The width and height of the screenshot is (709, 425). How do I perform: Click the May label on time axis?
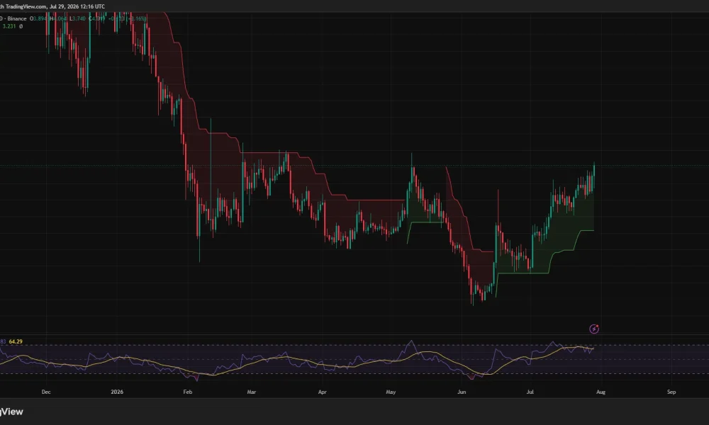click(x=391, y=392)
